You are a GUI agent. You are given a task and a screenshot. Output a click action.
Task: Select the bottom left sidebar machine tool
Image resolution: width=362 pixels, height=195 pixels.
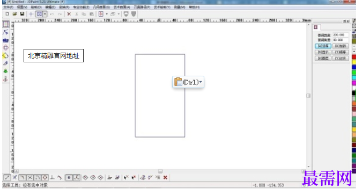[5, 79]
